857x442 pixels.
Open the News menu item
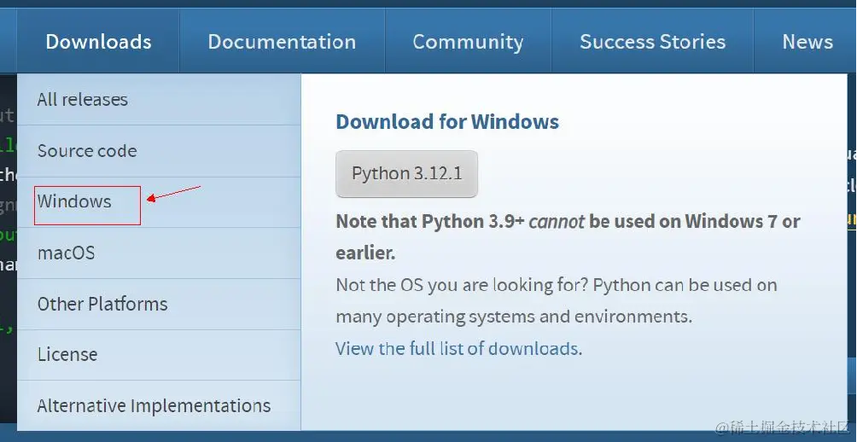(x=807, y=42)
